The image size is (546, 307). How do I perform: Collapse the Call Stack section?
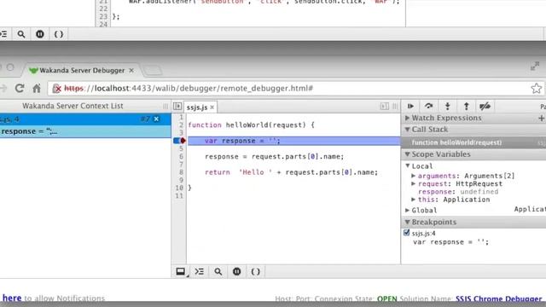click(x=408, y=130)
